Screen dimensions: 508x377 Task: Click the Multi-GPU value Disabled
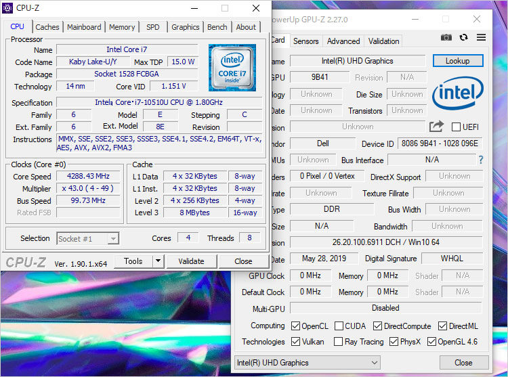(x=385, y=308)
